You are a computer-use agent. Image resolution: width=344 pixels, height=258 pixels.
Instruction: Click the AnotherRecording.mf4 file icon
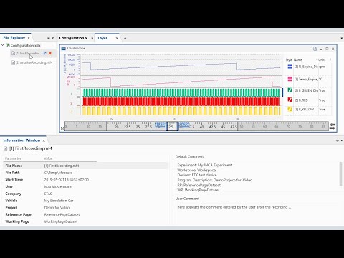tap(14, 62)
